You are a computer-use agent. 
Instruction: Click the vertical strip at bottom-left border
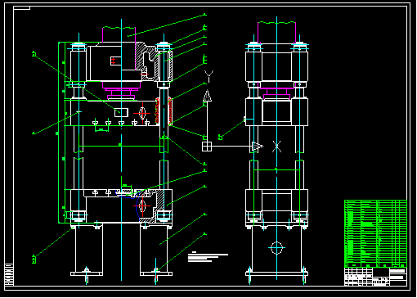pos(9,274)
